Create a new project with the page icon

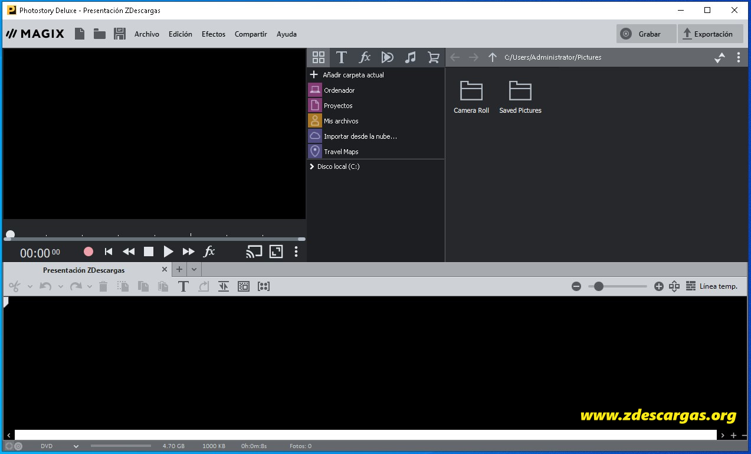[80, 34]
